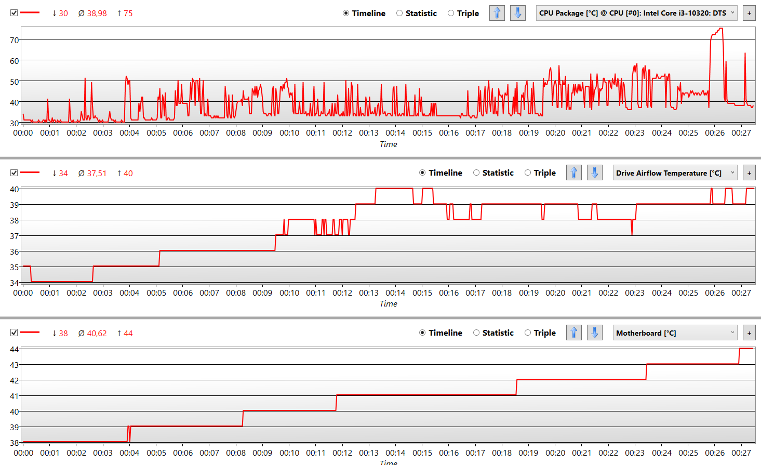Viewport: 761px width, 465px height.
Task: Click up arrow in CPU Package graph
Action: [x=497, y=13]
